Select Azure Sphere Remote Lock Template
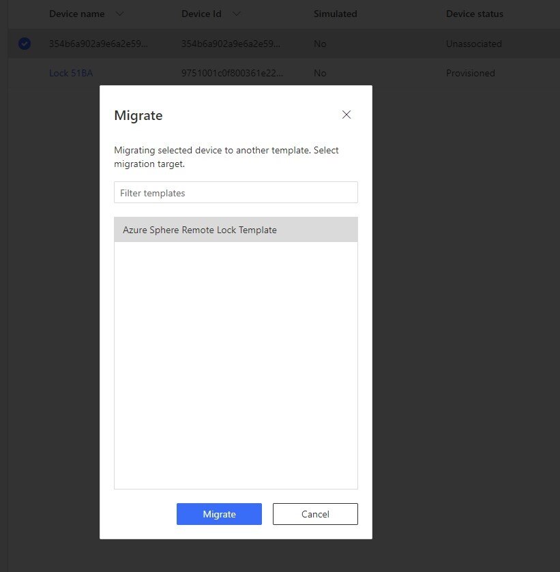 [236, 230]
